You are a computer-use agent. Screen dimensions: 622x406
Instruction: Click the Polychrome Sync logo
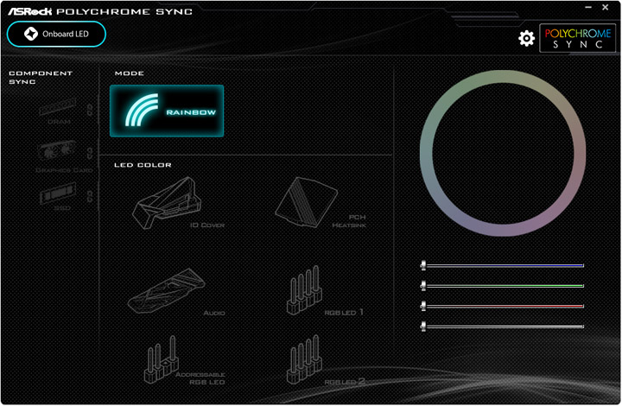point(578,38)
